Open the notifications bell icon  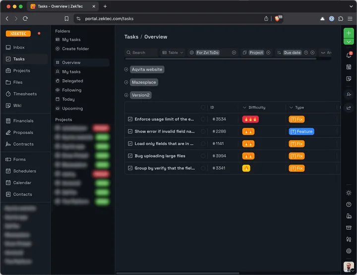coord(349,55)
